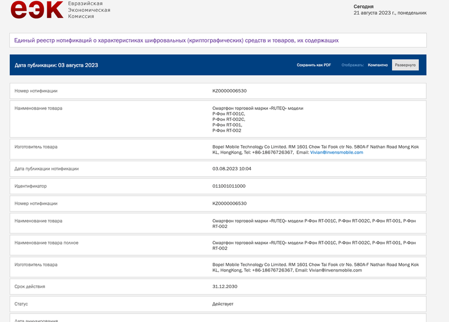Select status value Действует
449x322 pixels.
coord(223,304)
